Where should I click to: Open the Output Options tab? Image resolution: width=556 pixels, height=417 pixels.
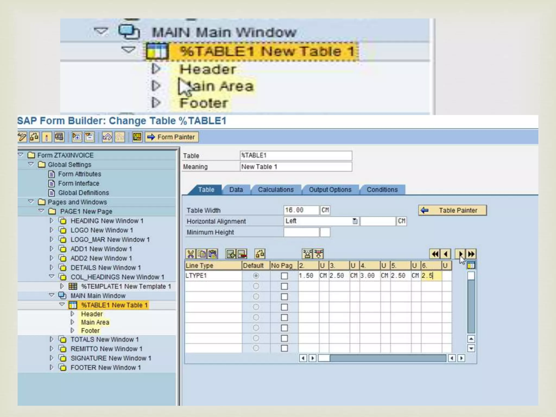click(x=330, y=190)
